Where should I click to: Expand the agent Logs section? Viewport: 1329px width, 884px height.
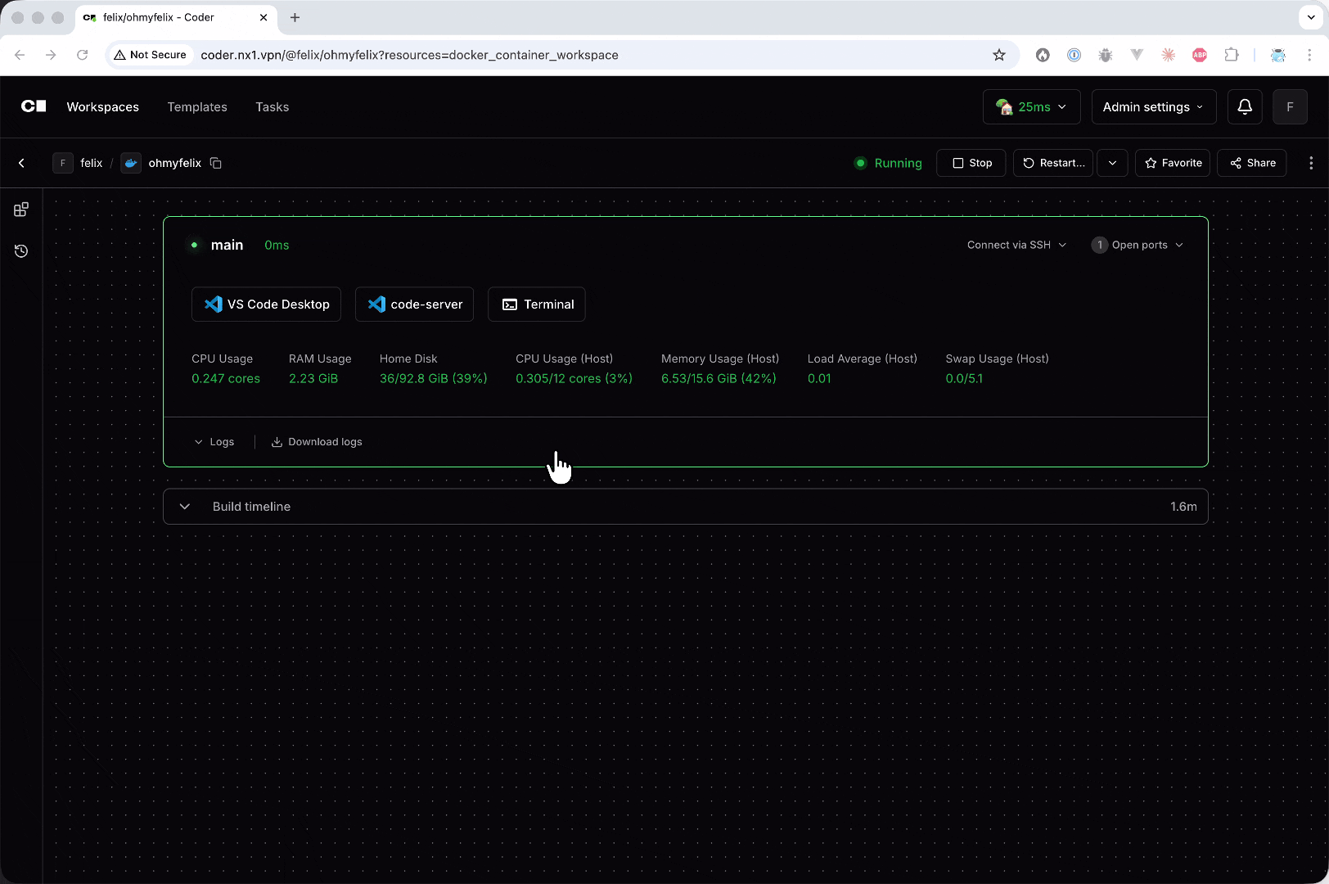pos(214,442)
